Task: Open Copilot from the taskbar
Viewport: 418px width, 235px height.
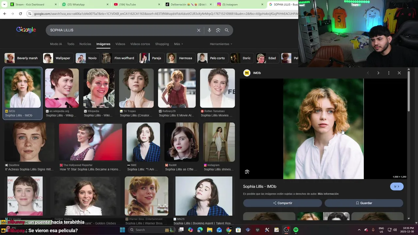Action: tap(190, 230)
